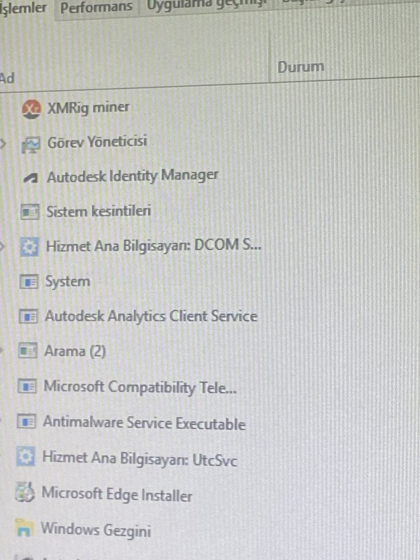Select the Windows Gezgini row text

tap(96, 529)
